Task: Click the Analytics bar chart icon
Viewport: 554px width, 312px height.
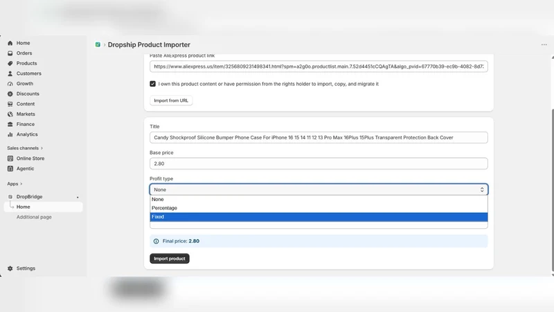Action: (x=10, y=135)
